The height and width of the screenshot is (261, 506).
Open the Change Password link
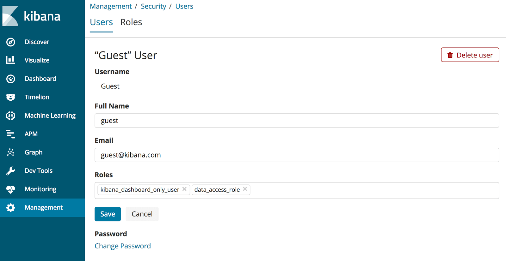(x=123, y=246)
